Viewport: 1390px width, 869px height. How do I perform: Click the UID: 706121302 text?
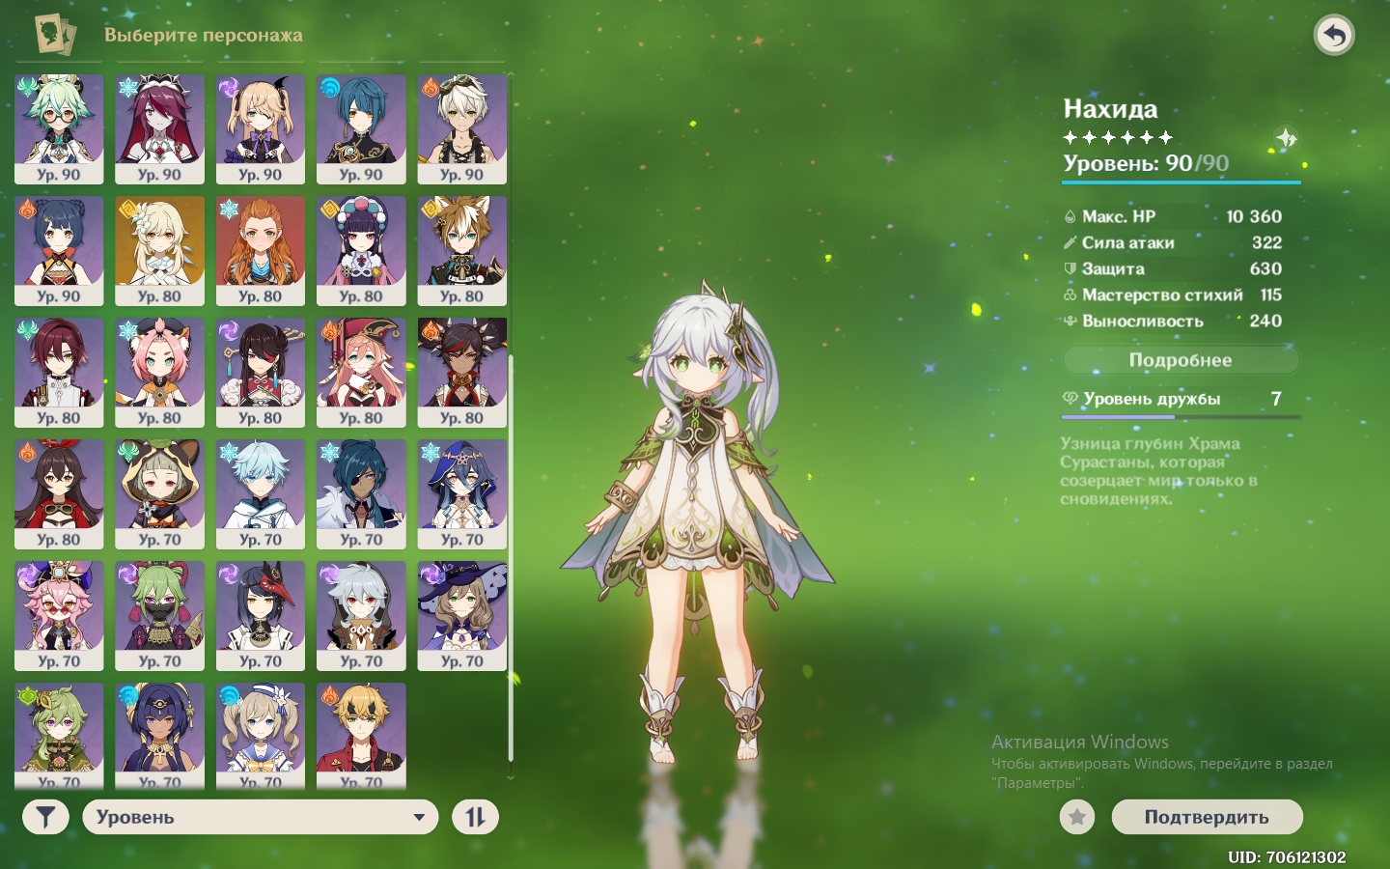point(1287,856)
